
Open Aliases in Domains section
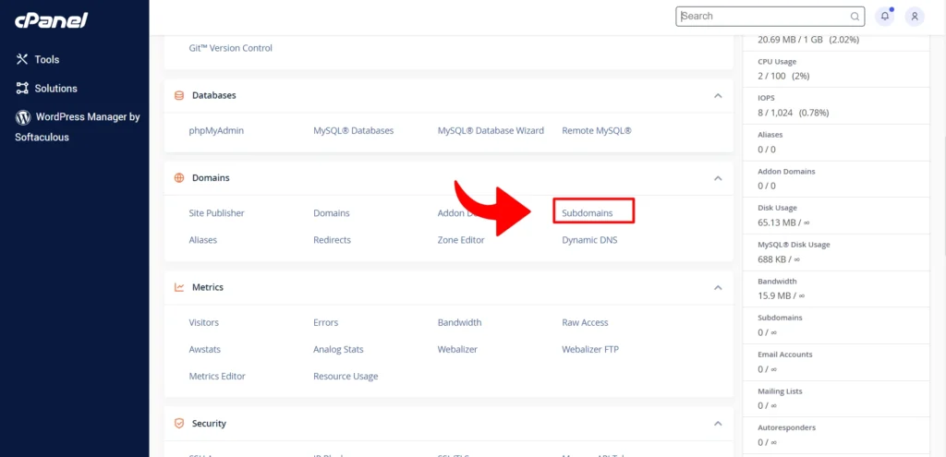[202, 240]
